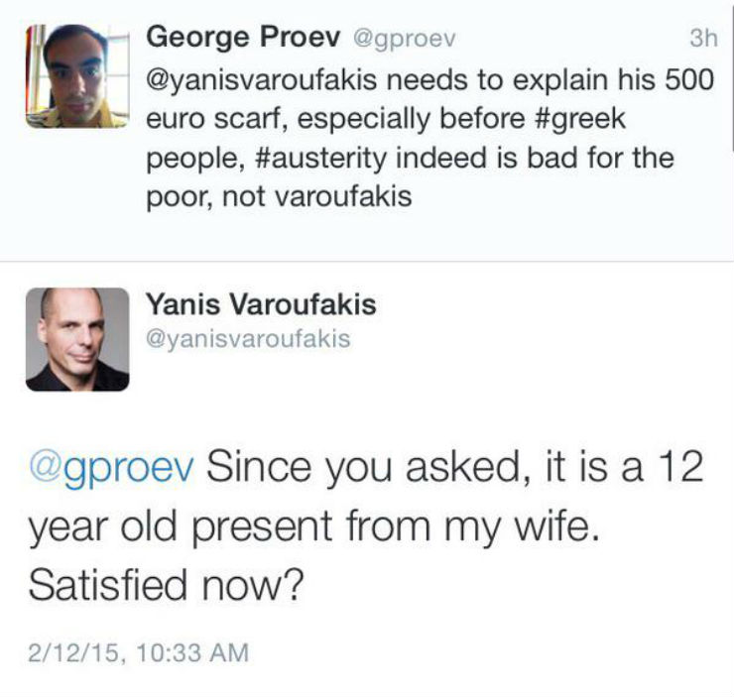The width and height of the screenshot is (734, 697).
Task: Open the @gproev handle beside George Proev
Action: pos(399,42)
